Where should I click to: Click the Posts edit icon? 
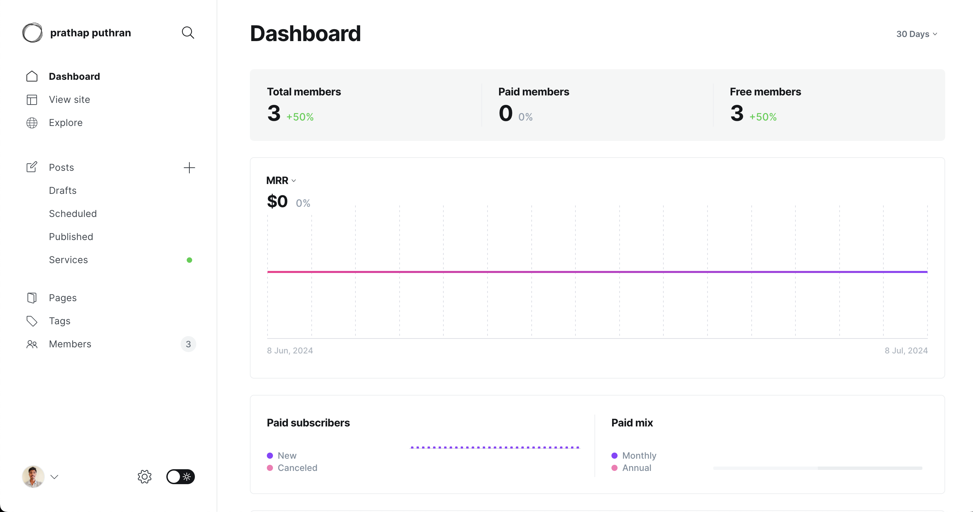pos(32,167)
